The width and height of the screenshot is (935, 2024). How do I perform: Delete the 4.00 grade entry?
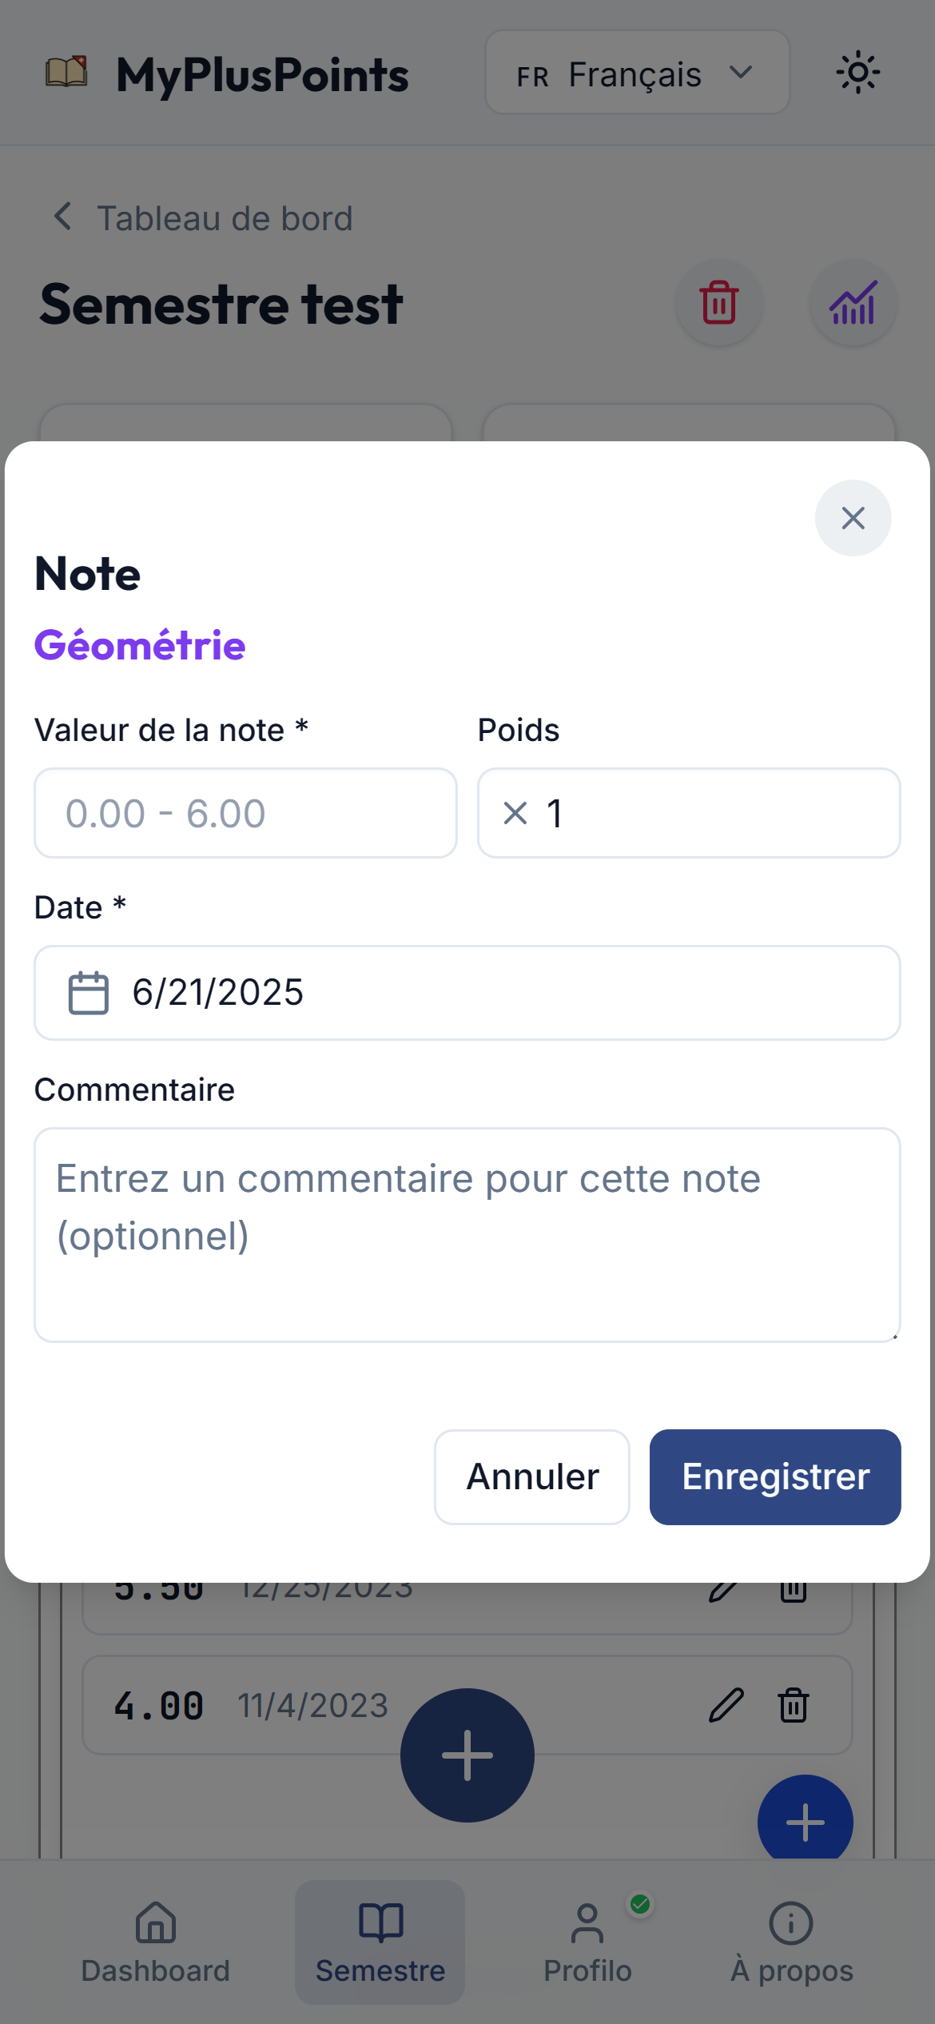pos(793,1705)
